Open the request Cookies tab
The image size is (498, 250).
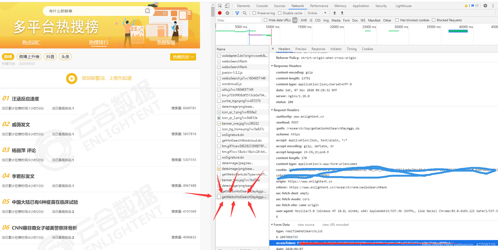tap(368, 49)
